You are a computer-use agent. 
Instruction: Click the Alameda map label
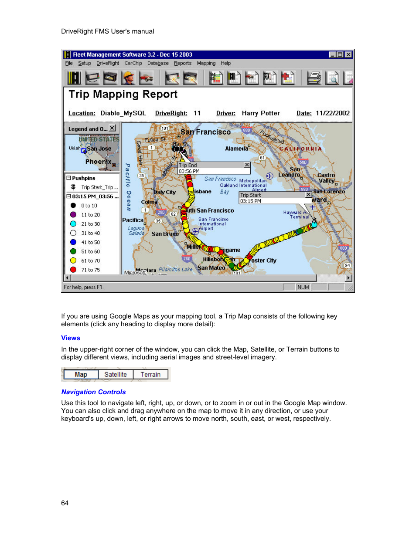coord(236,149)
